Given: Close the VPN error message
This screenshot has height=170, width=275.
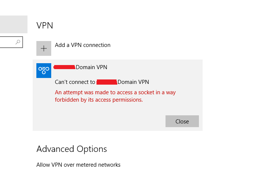Looking at the screenshot, I should (182, 121).
